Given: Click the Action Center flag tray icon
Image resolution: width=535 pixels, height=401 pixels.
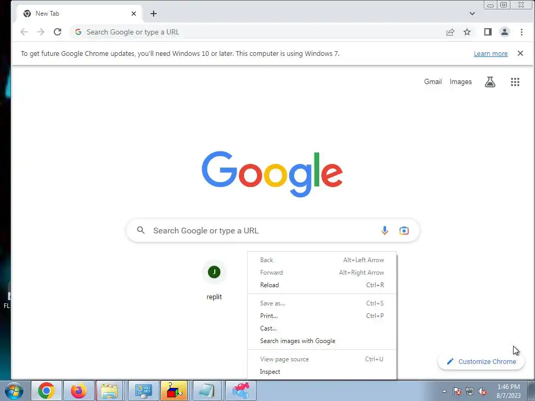Looking at the screenshot, I should [x=457, y=391].
